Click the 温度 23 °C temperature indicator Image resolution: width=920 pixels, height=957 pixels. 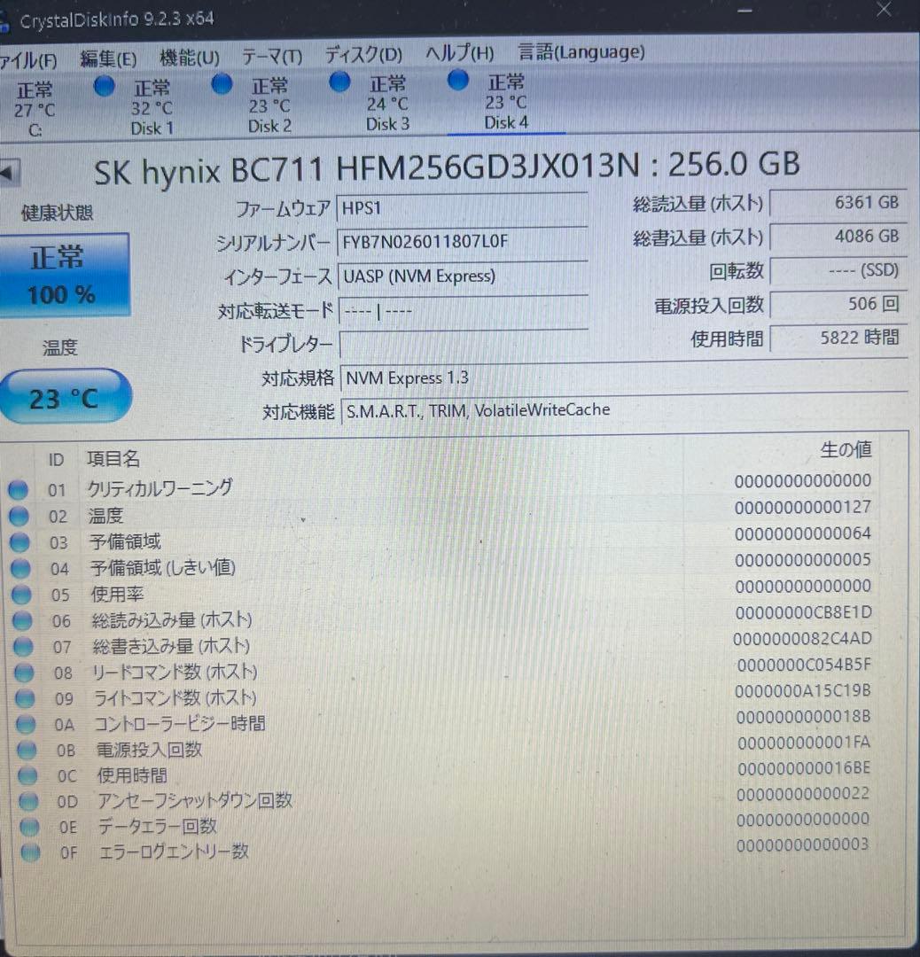[66, 395]
